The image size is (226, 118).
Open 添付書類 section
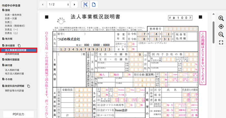[8, 46]
